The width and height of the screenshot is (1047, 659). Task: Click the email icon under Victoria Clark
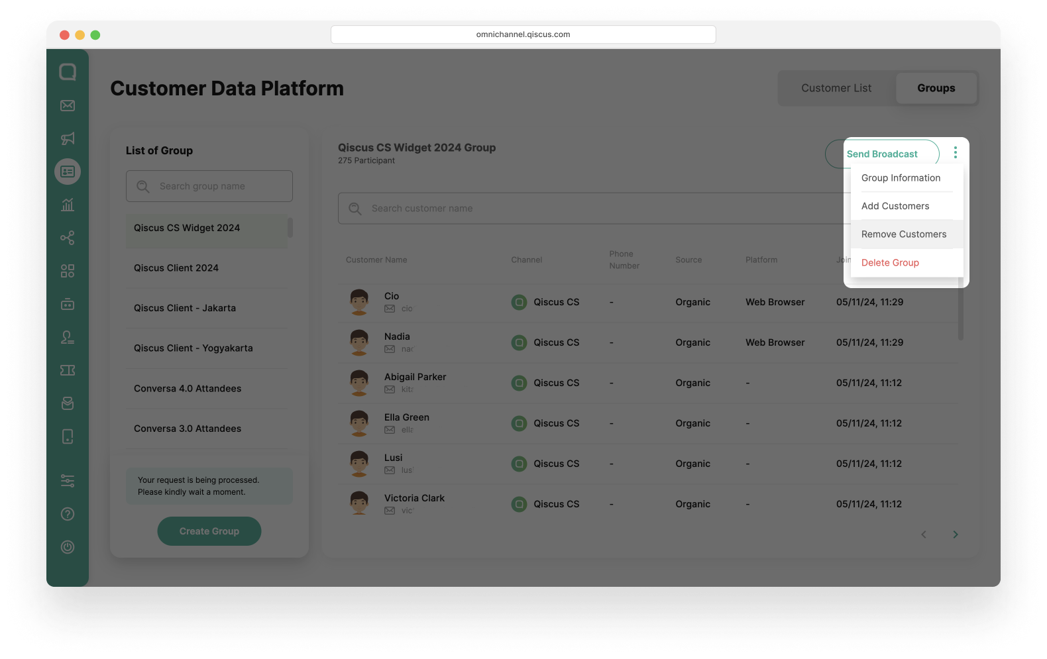(x=390, y=511)
